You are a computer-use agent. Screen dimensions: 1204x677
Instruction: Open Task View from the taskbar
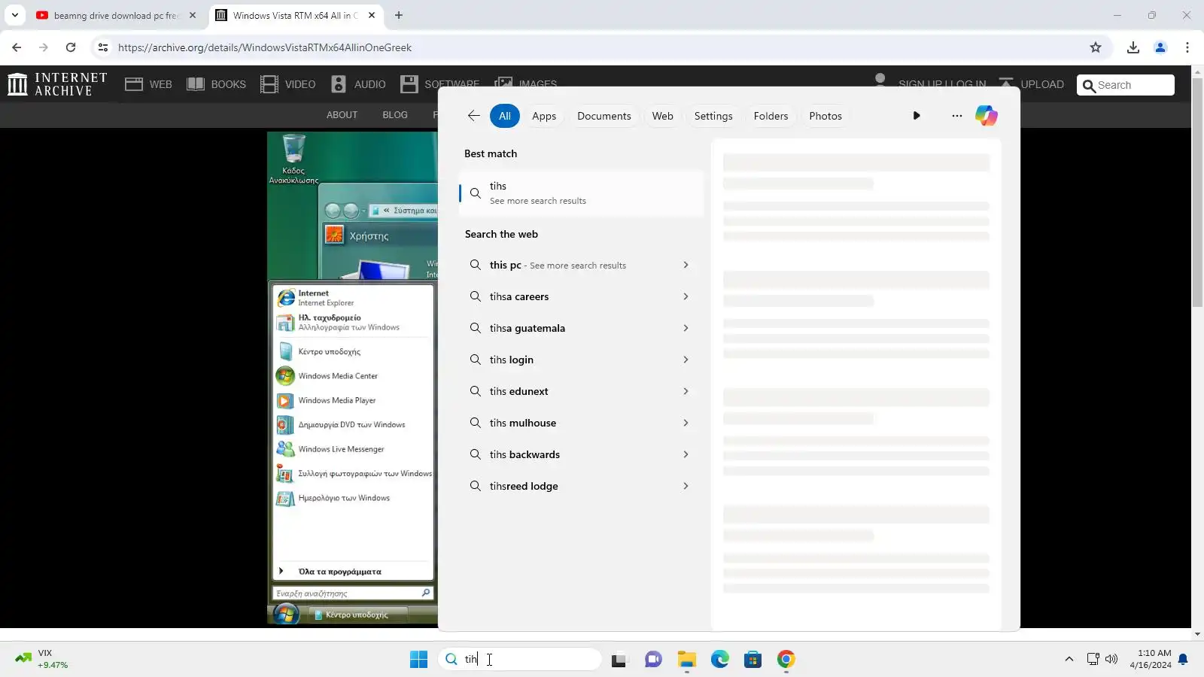point(619,660)
